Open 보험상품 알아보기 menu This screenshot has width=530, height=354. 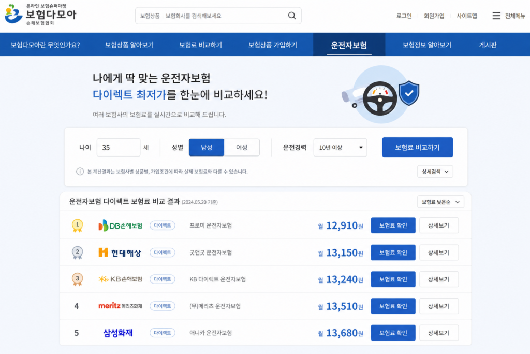pos(129,45)
